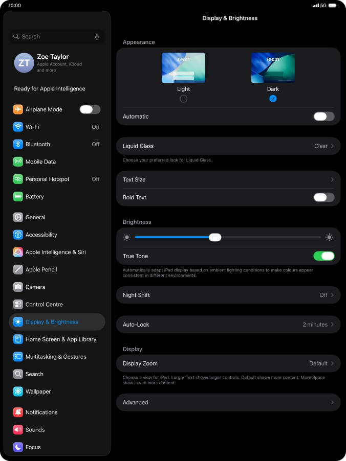Tap the Bluetooth icon in sidebar
Image resolution: width=346 pixels, height=461 pixels.
18,144
